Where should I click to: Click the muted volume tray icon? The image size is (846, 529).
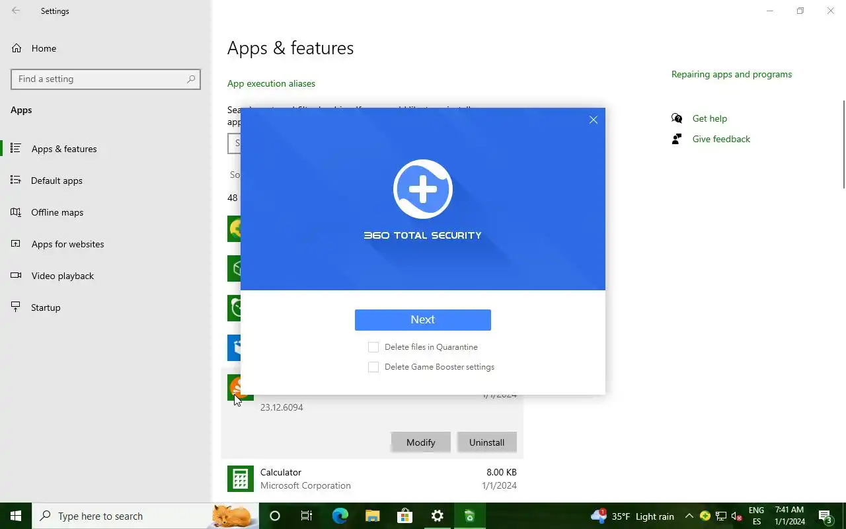point(737,516)
